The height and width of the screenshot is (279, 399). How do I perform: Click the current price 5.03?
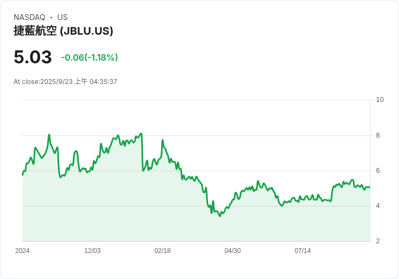click(33, 57)
